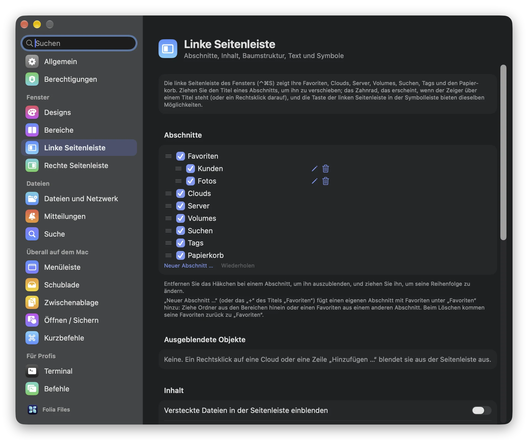The image size is (528, 440).
Task: Click the Abschnitte heading
Action: pyautogui.click(x=183, y=135)
